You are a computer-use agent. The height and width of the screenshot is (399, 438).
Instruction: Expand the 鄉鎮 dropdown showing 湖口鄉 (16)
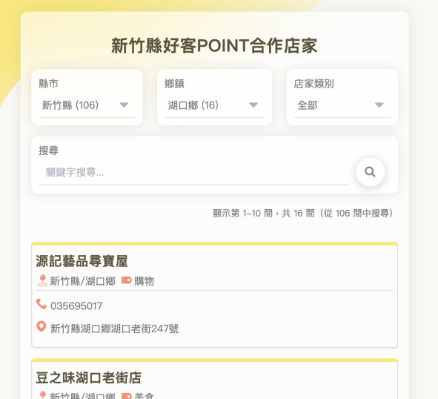coord(214,105)
